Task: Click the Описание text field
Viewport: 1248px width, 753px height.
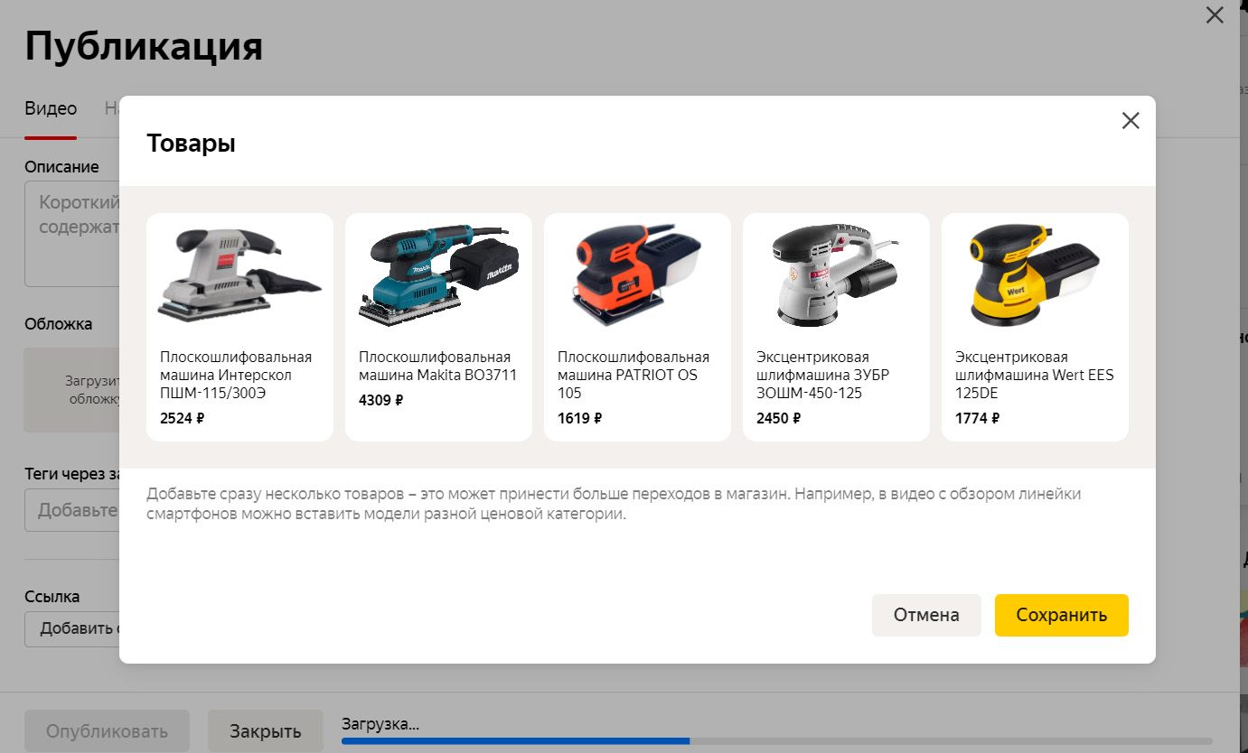Action: point(72,234)
